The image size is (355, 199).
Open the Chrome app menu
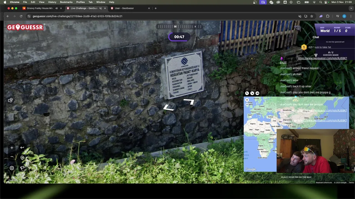point(14,2)
